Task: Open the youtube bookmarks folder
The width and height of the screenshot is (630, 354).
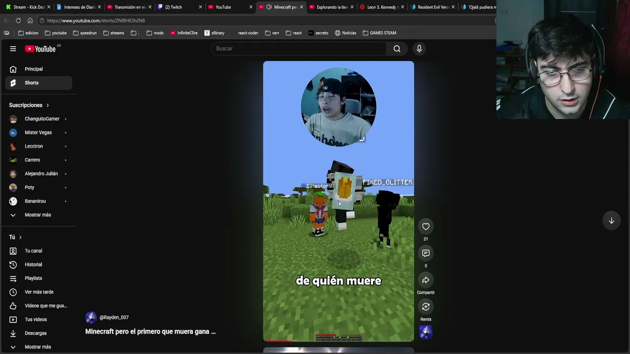Action: click(56, 33)
